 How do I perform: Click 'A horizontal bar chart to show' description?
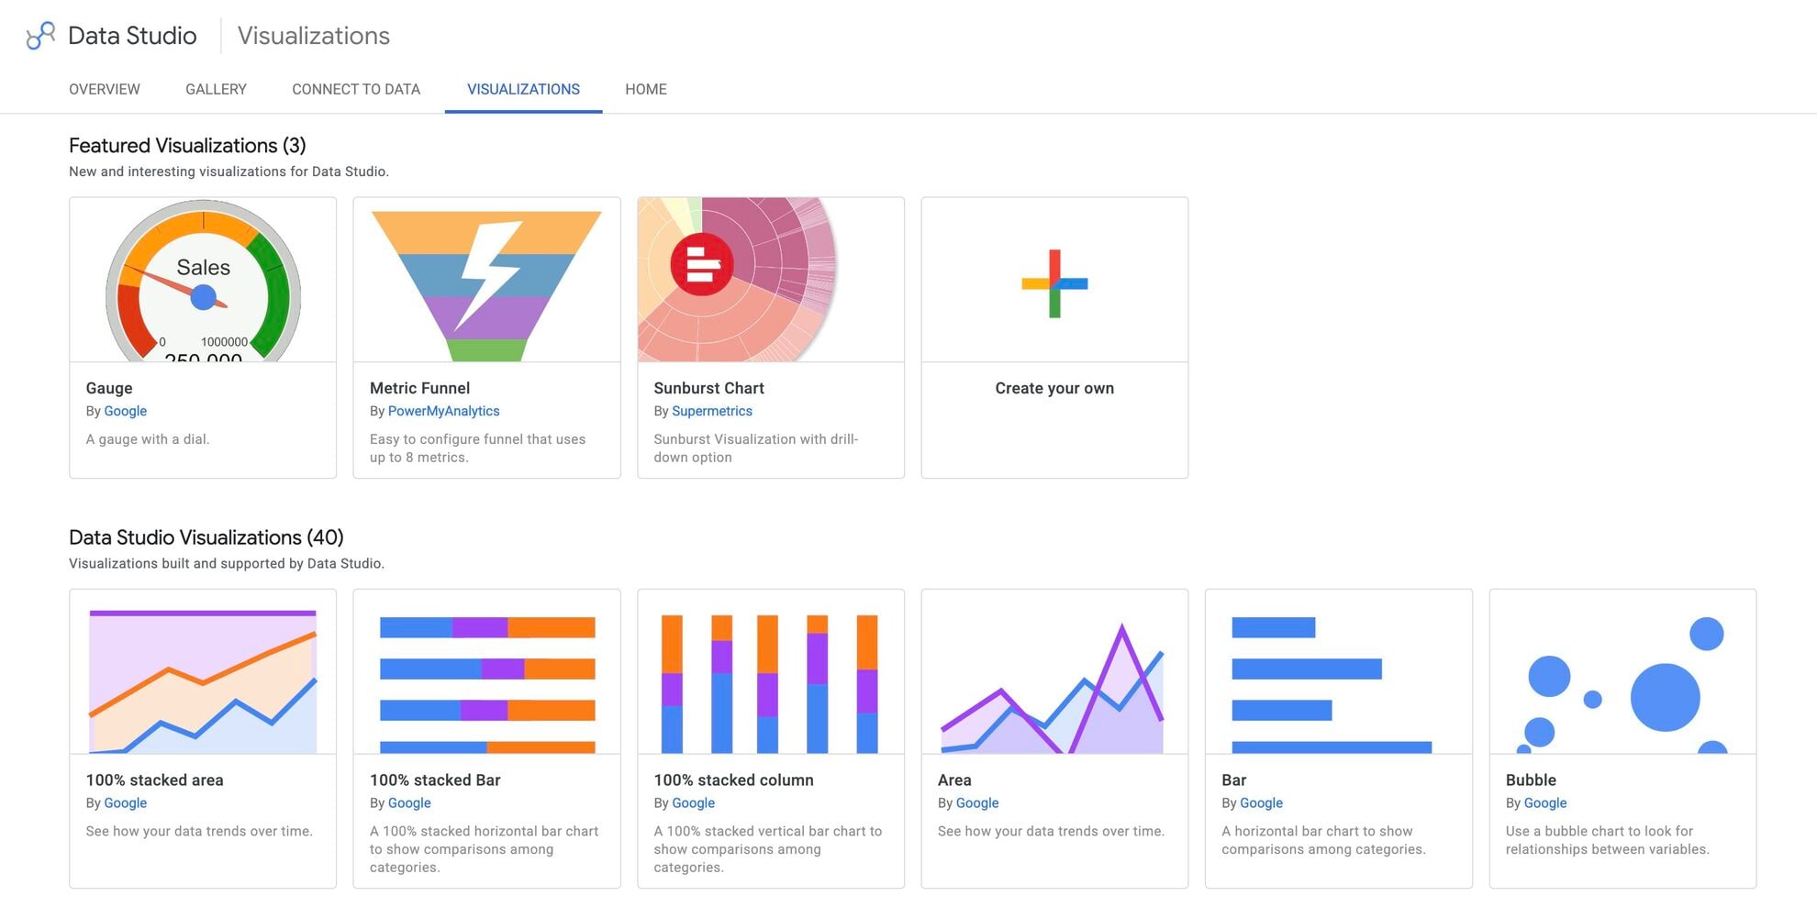(1323, 840)
